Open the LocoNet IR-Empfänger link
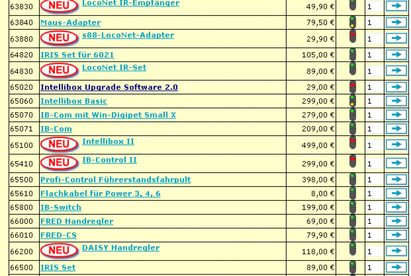Viewport: 411px width, 276px height. pos(131,4)
